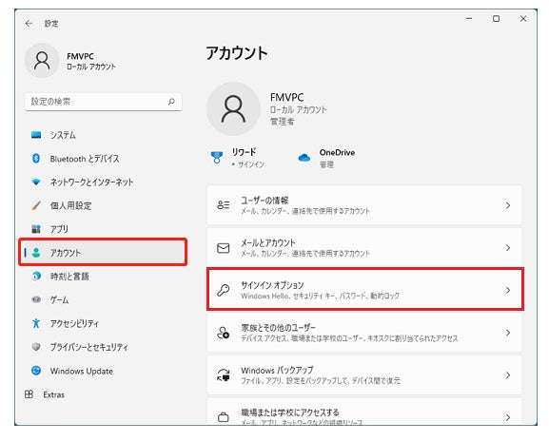This screenshot has width=549, height=441.
Task: Open メールとアカウント using its chevron
Action: coord(508,248)
